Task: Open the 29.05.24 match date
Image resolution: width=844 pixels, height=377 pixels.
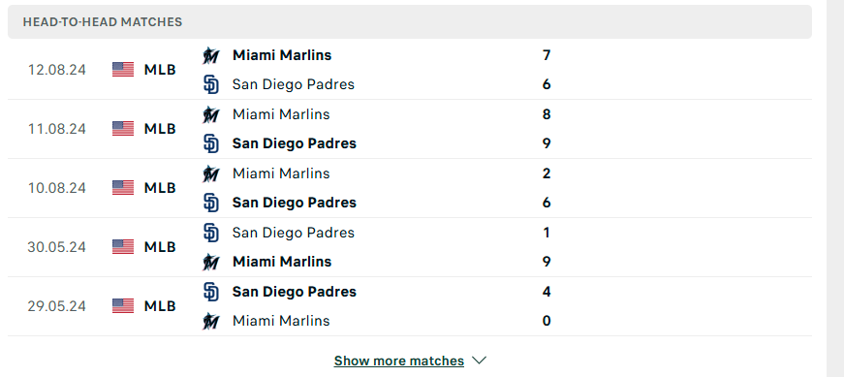Action: (x=56, y=306)
